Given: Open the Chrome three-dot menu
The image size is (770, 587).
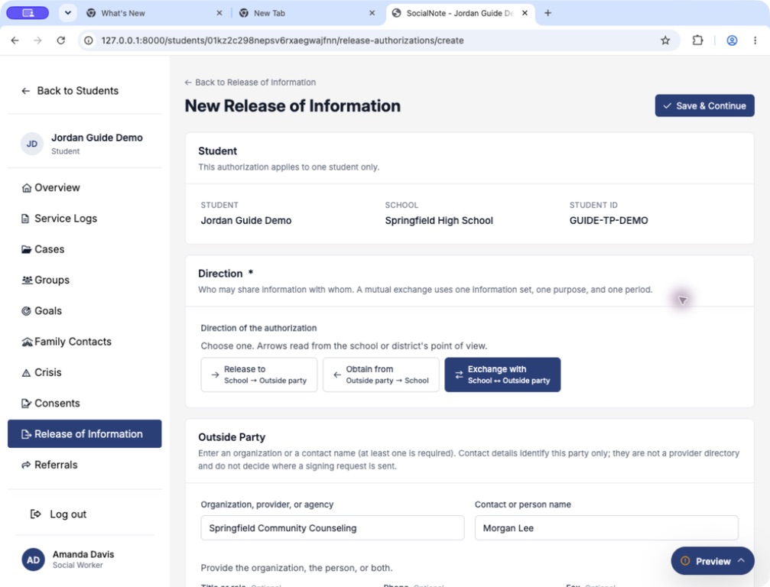Looking at the screenshot, I should tap(755, 41).
